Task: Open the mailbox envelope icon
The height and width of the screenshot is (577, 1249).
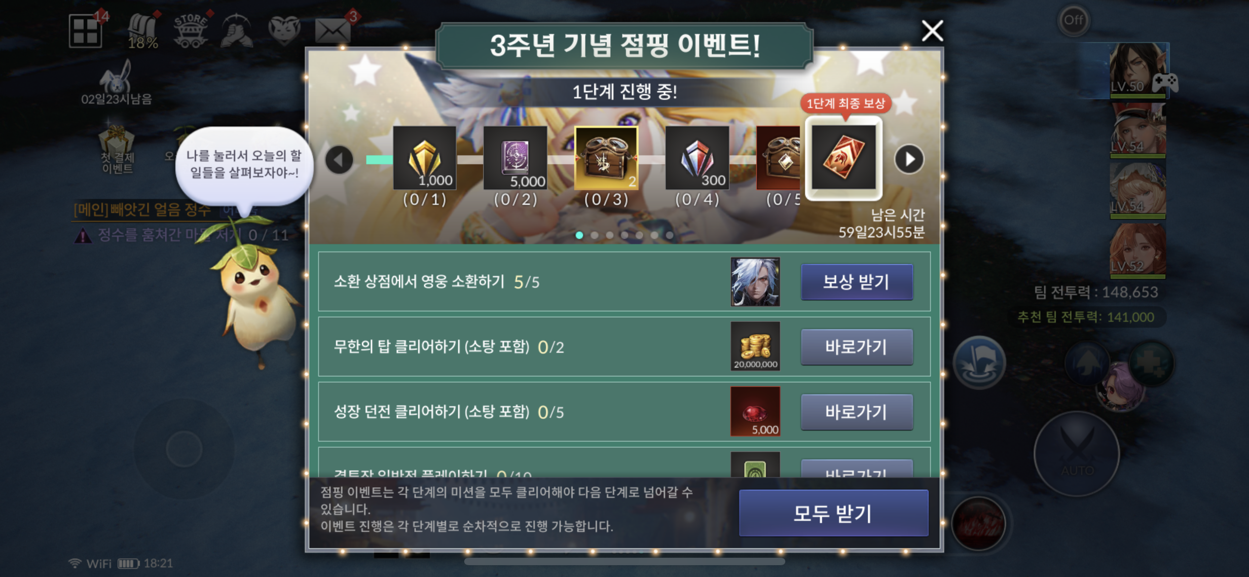Action: coord(333,31)
